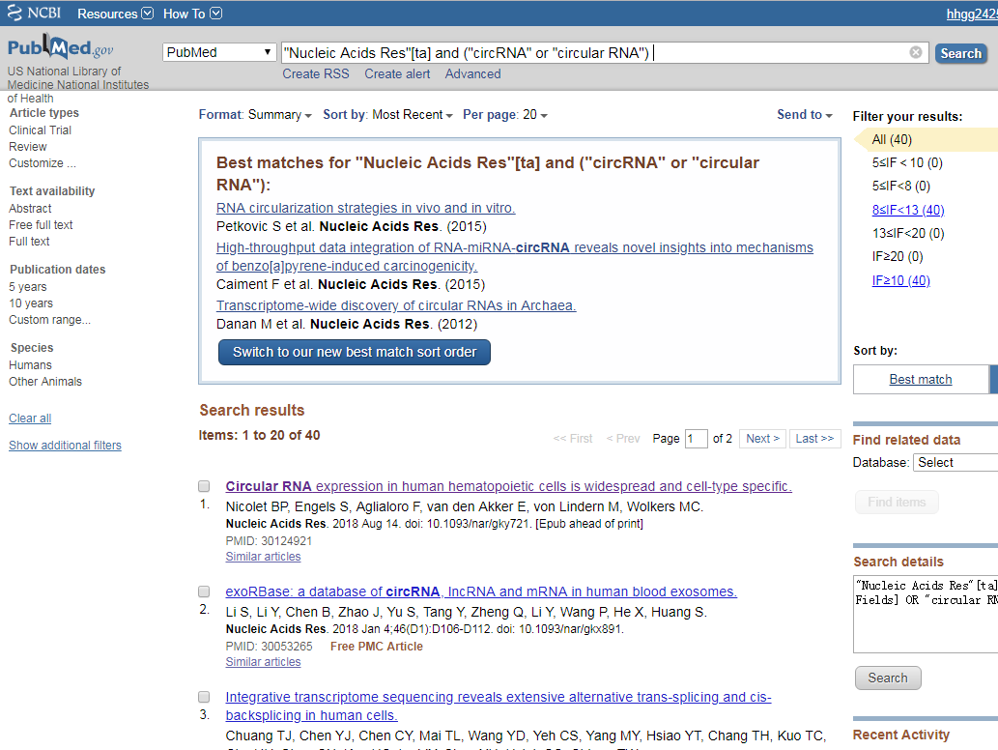Open the PubMed database dropdown
This screenshot has height=750, width=998.
point(219,53)
